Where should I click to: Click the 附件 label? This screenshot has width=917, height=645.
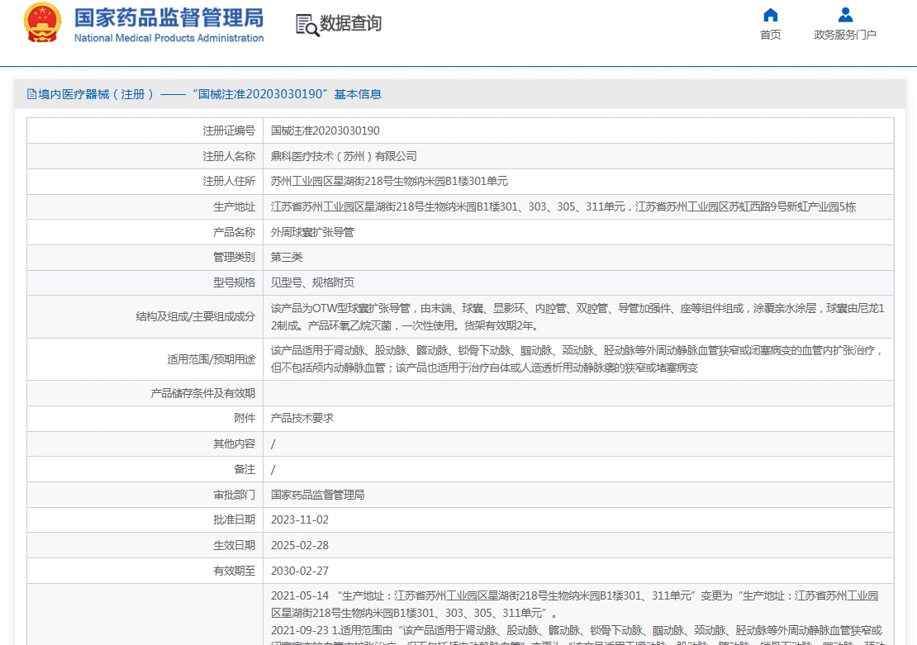[x=245, y=418]
